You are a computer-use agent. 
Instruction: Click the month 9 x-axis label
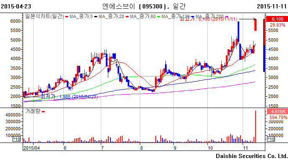(x=175, y=148)
